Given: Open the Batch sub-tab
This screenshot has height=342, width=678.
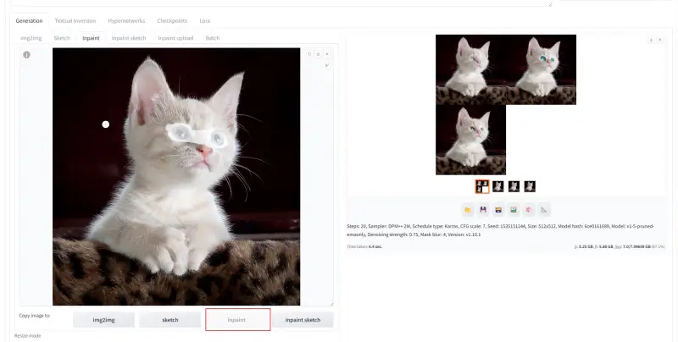Looking at the screenshot, I should (x=213, y=38).
